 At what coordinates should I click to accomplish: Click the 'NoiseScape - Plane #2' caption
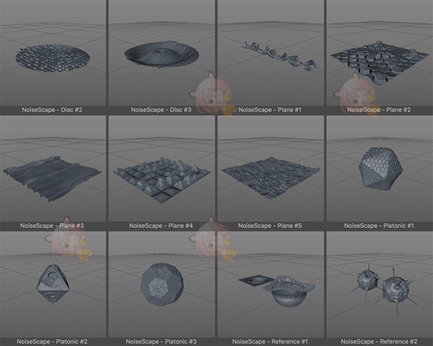pos(379,110)
